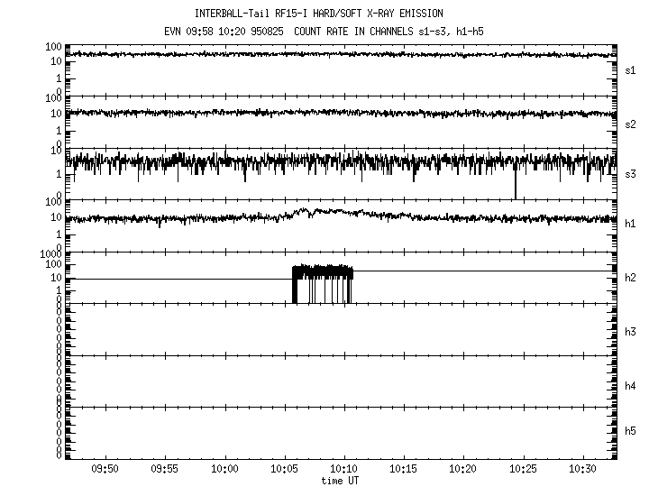Image resolution: width=649 pixels, height=496 pixels.
Task: Click the dense burst block in h2 panel
Action: pyautogui.click(x=323, y=273)
